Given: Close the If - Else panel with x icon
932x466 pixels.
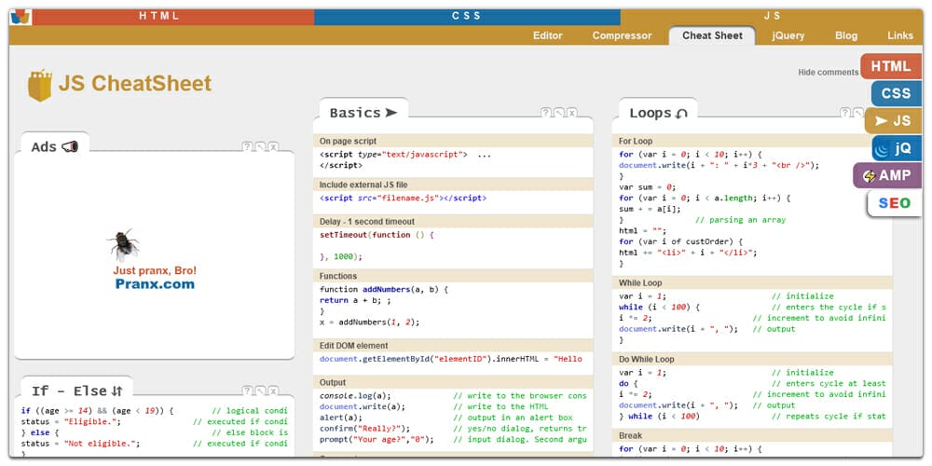Looking at the screenshot, I should [273, 391].
